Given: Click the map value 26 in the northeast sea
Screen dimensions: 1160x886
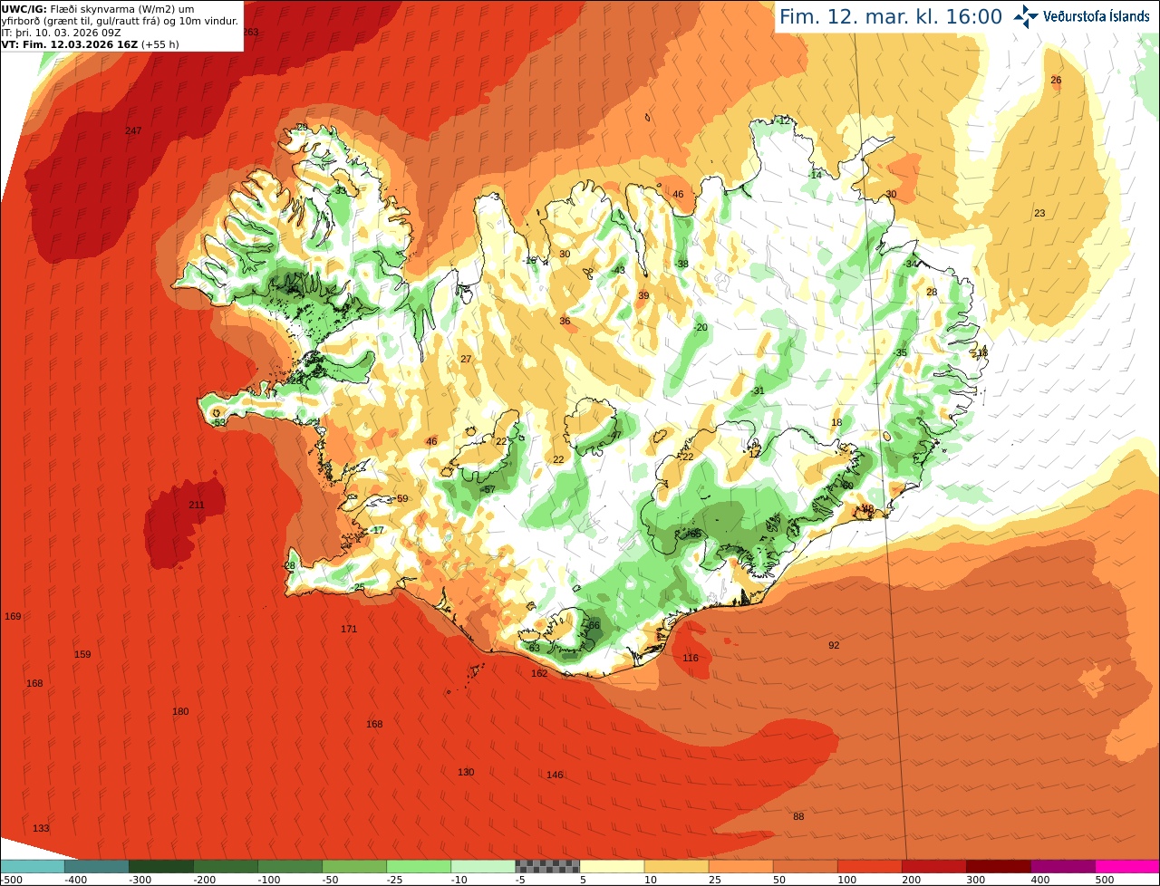Looking at the screenshot, I should pos(1056,81).
